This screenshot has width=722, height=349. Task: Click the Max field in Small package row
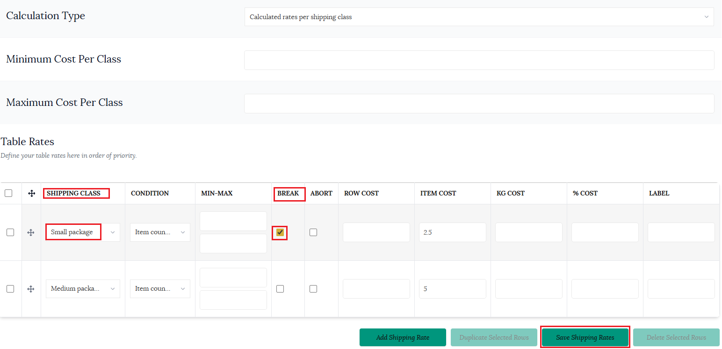coord(233,244)
